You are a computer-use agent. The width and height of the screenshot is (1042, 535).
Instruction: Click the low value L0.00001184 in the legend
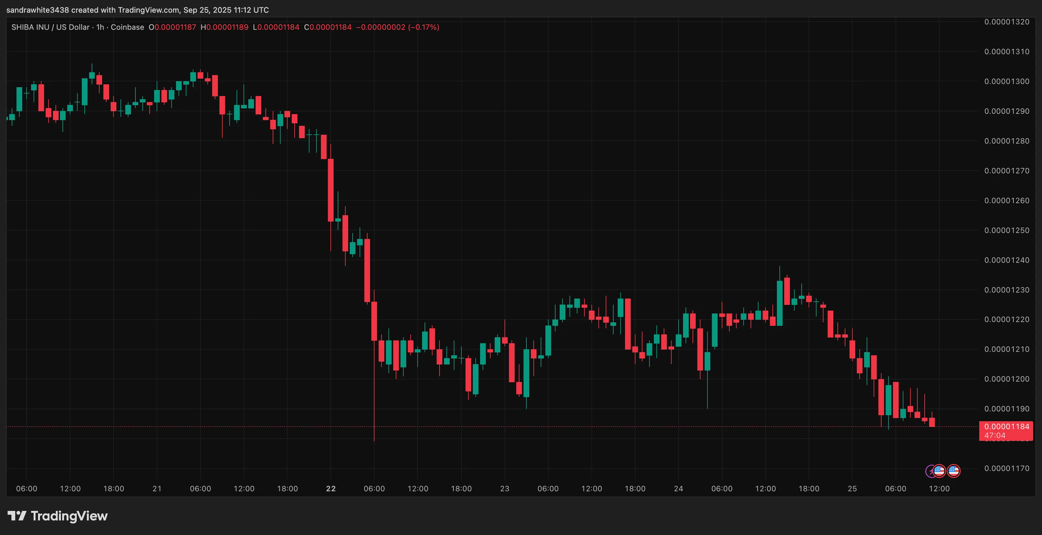click(x=276, y=27)
